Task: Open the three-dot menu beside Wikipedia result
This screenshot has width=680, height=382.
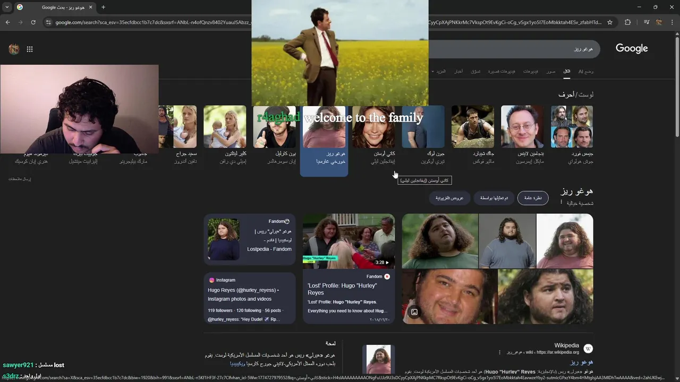Action: click(499, 352)
